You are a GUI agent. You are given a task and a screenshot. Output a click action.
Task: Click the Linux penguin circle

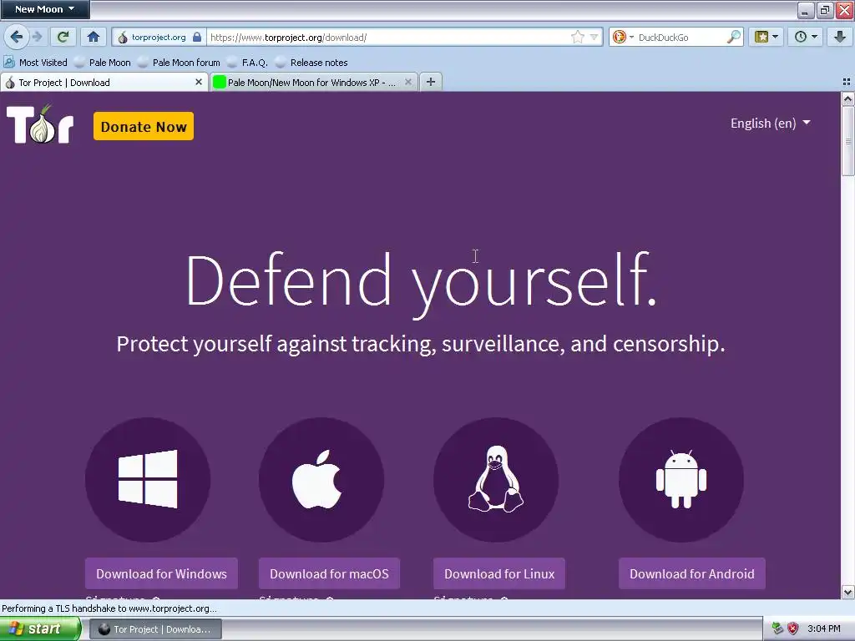(x=496, y=480)
